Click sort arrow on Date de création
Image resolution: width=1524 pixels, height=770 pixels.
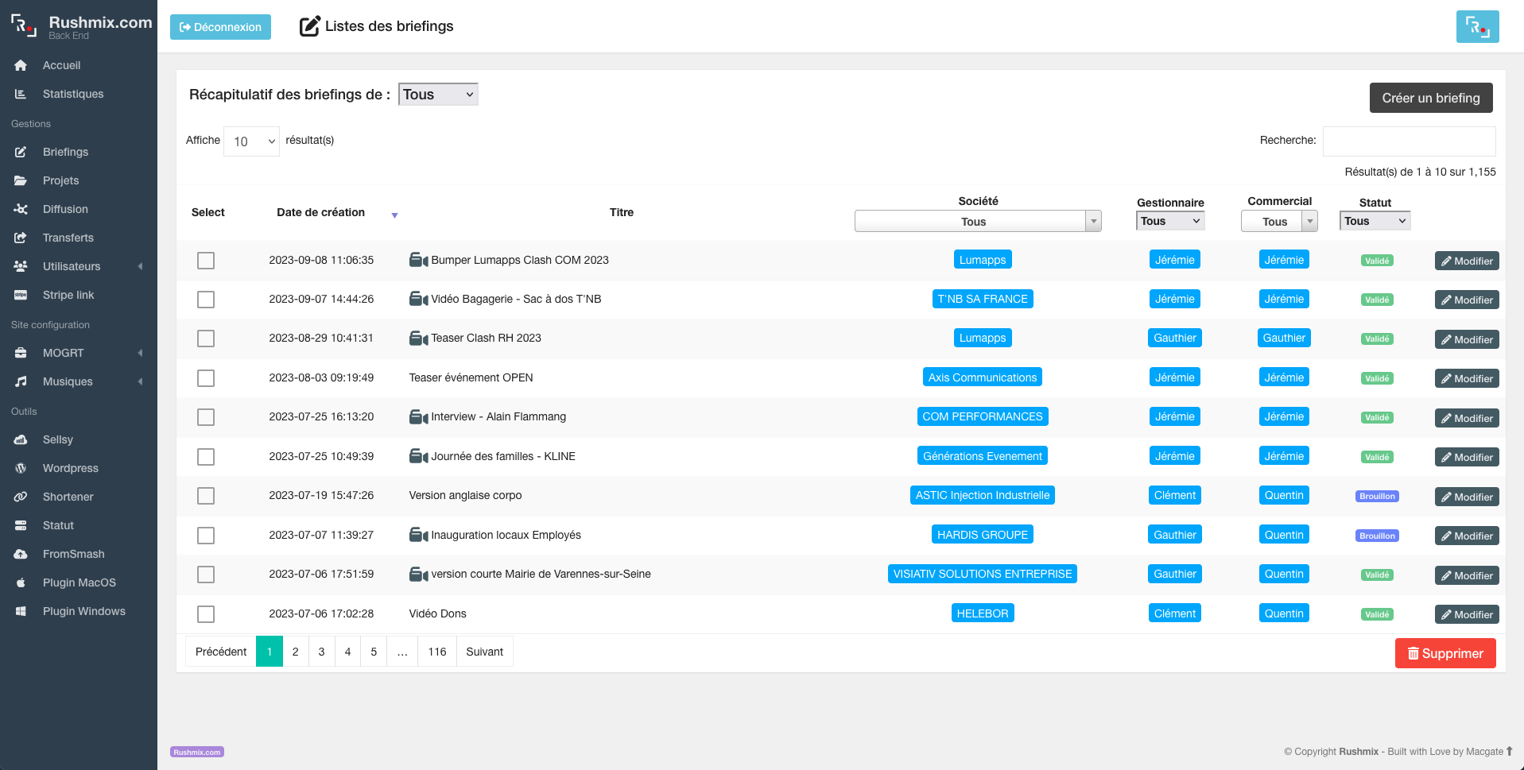pos(394,215)
